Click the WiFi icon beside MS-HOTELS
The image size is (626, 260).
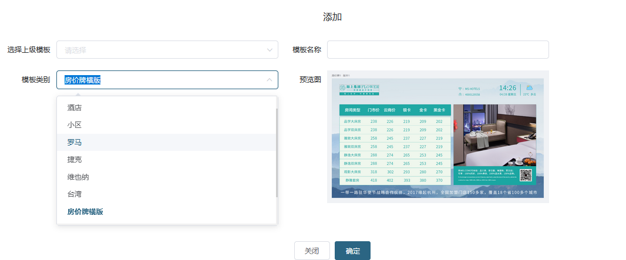coord(460,89)
